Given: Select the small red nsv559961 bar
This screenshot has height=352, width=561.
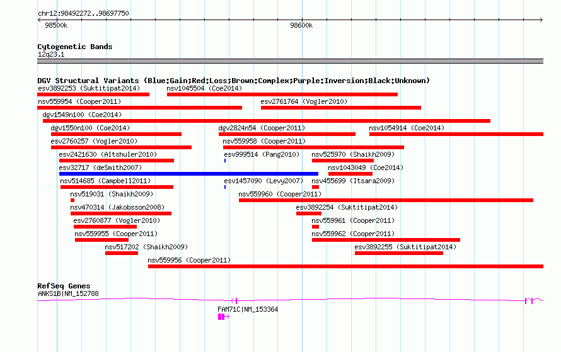Looking at the screenshot, I should (315, 227).
